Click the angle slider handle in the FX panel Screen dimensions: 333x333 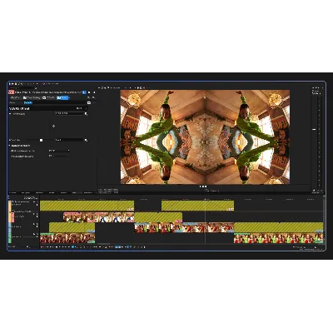(41, 140)
